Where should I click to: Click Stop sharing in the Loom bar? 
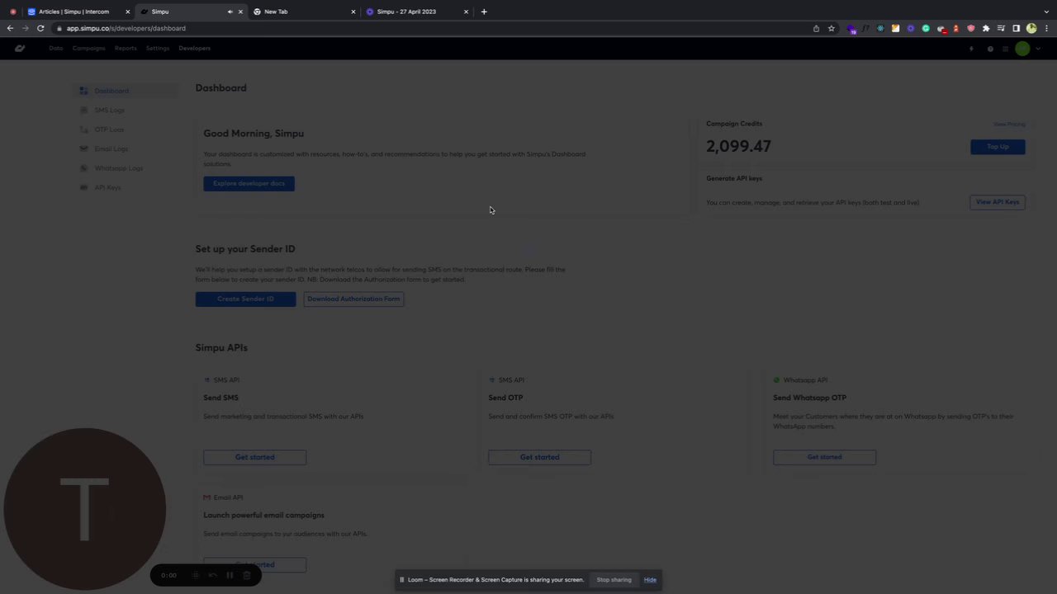click(x=614, y=579)
